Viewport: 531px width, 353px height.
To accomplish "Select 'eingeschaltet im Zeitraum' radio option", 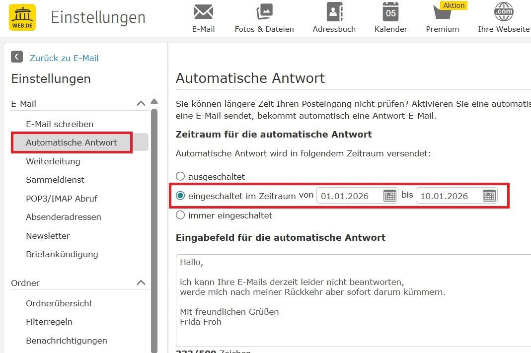I will [x=180, y=196].
